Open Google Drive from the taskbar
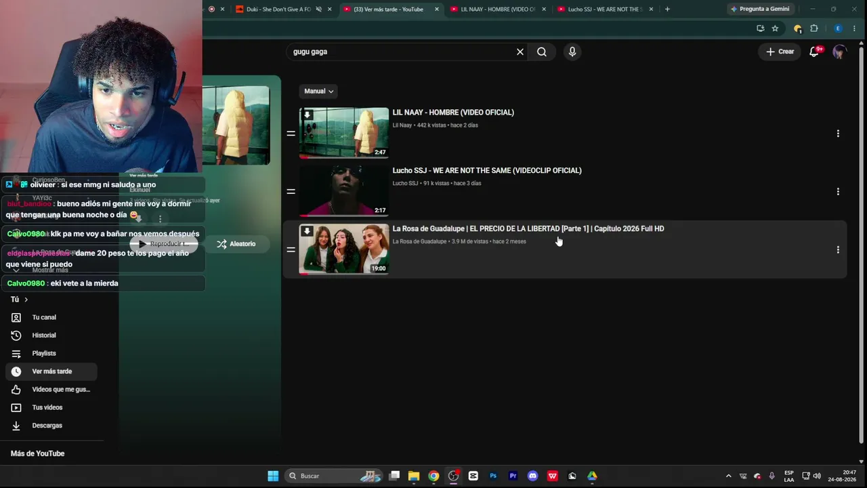The width and height of the screenshot is (867, 488). click(x=592, y=476)
